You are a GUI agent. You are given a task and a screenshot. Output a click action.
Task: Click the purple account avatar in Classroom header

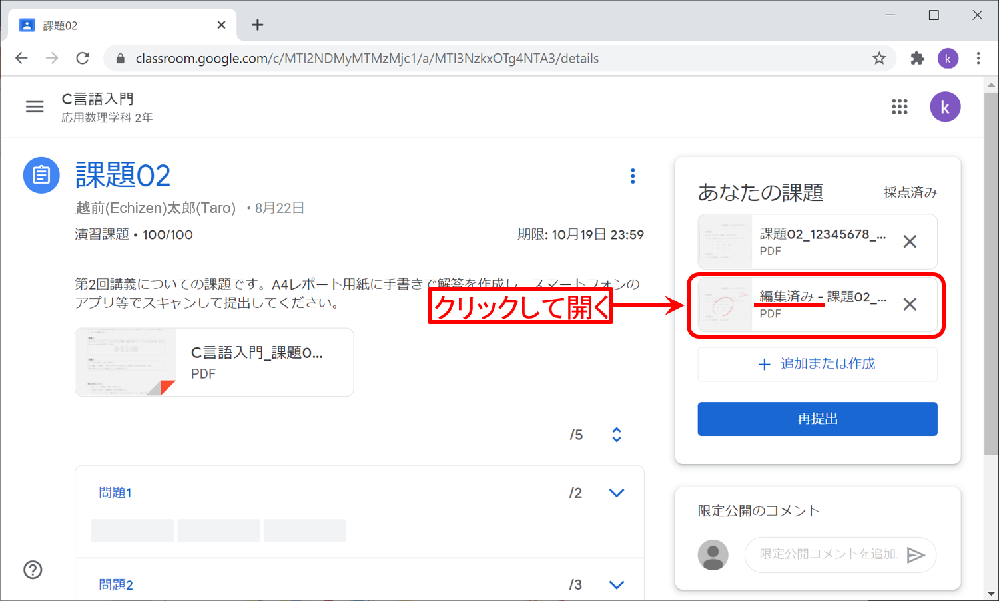(944, 106)
